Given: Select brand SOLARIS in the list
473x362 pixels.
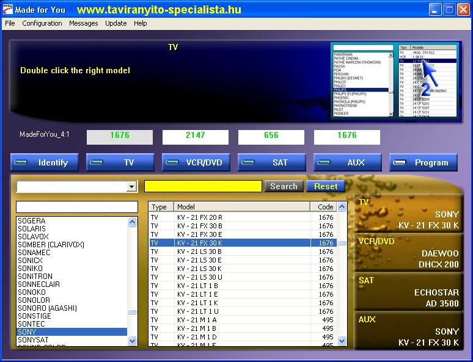Looking at the screenshot, I should click(71, 228).
